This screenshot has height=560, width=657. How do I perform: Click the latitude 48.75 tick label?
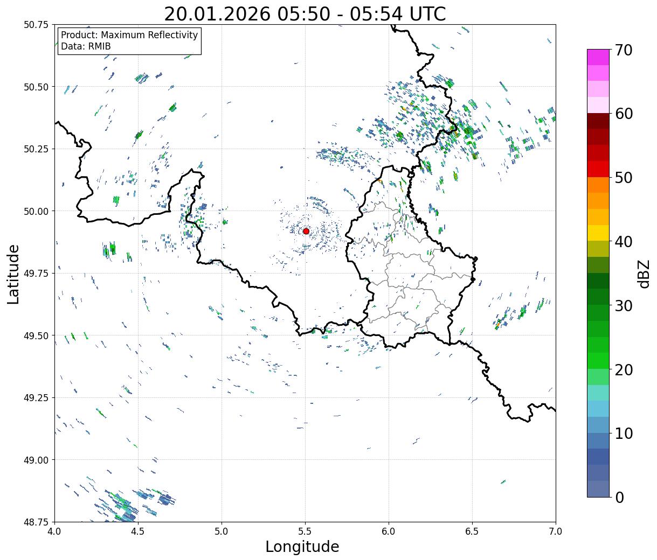pos(36,522)
